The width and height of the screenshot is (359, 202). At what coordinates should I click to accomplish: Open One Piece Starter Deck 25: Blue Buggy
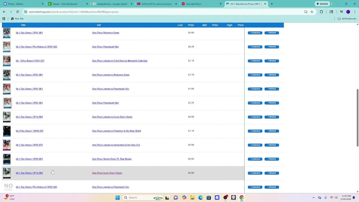click(x=112, y=159)
